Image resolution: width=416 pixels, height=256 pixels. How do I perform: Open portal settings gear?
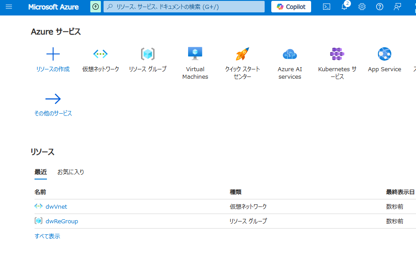[x=362, y=7]
